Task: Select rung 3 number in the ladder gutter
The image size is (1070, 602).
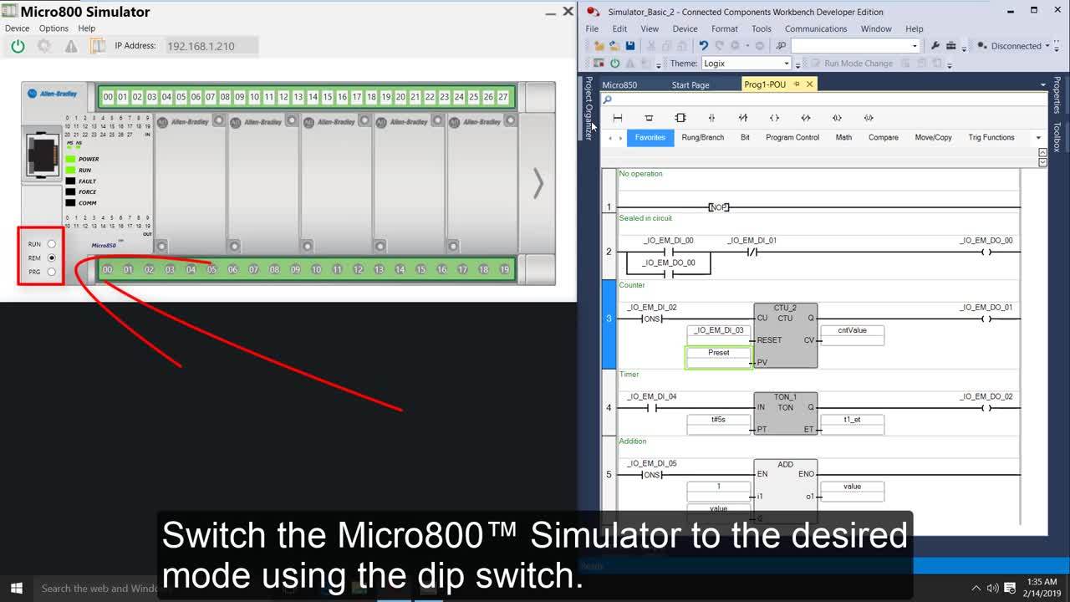Action: [609, 319]
